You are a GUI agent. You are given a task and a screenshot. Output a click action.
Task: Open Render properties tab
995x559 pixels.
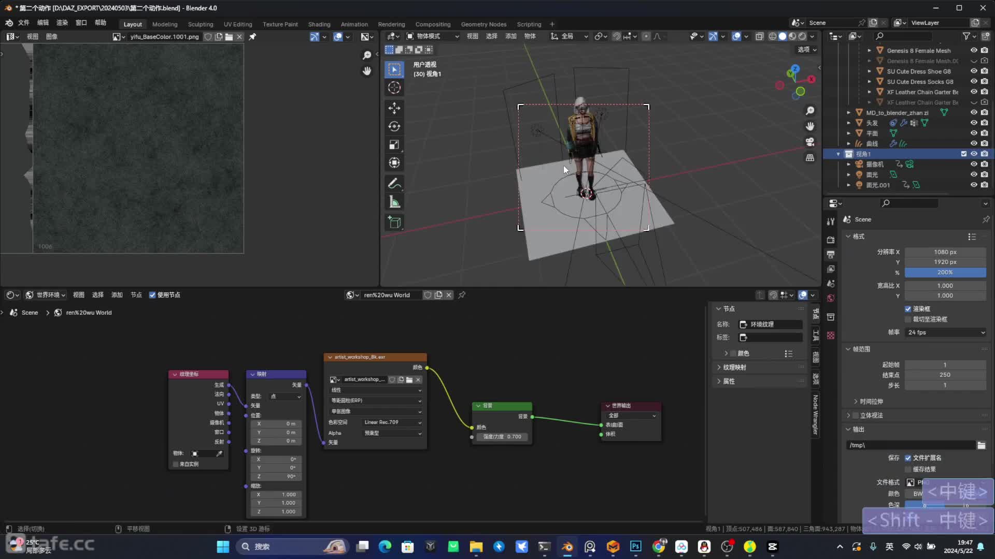tap(831, 240)
